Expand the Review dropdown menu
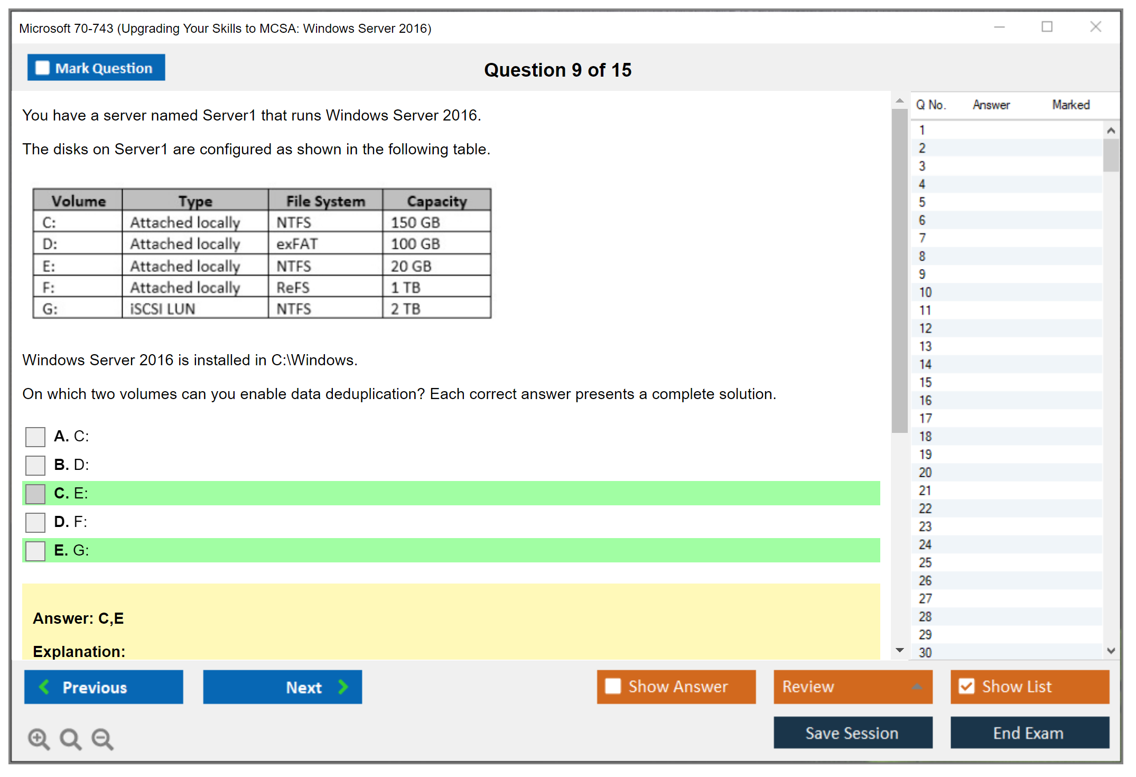The height and width of the screenshot is (777, 1136). tap(917, 687)
